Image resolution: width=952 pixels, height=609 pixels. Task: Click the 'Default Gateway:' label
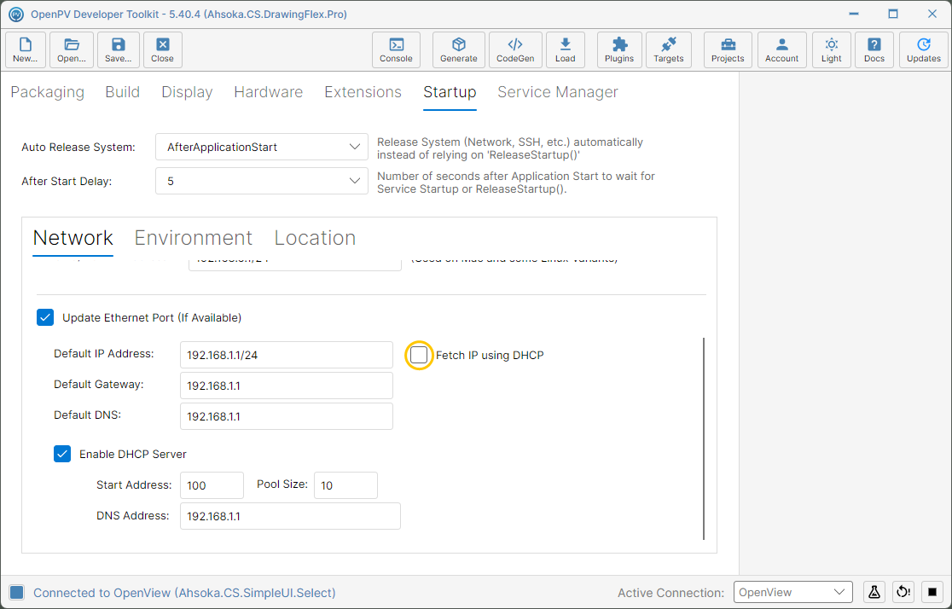pos(98,385)
